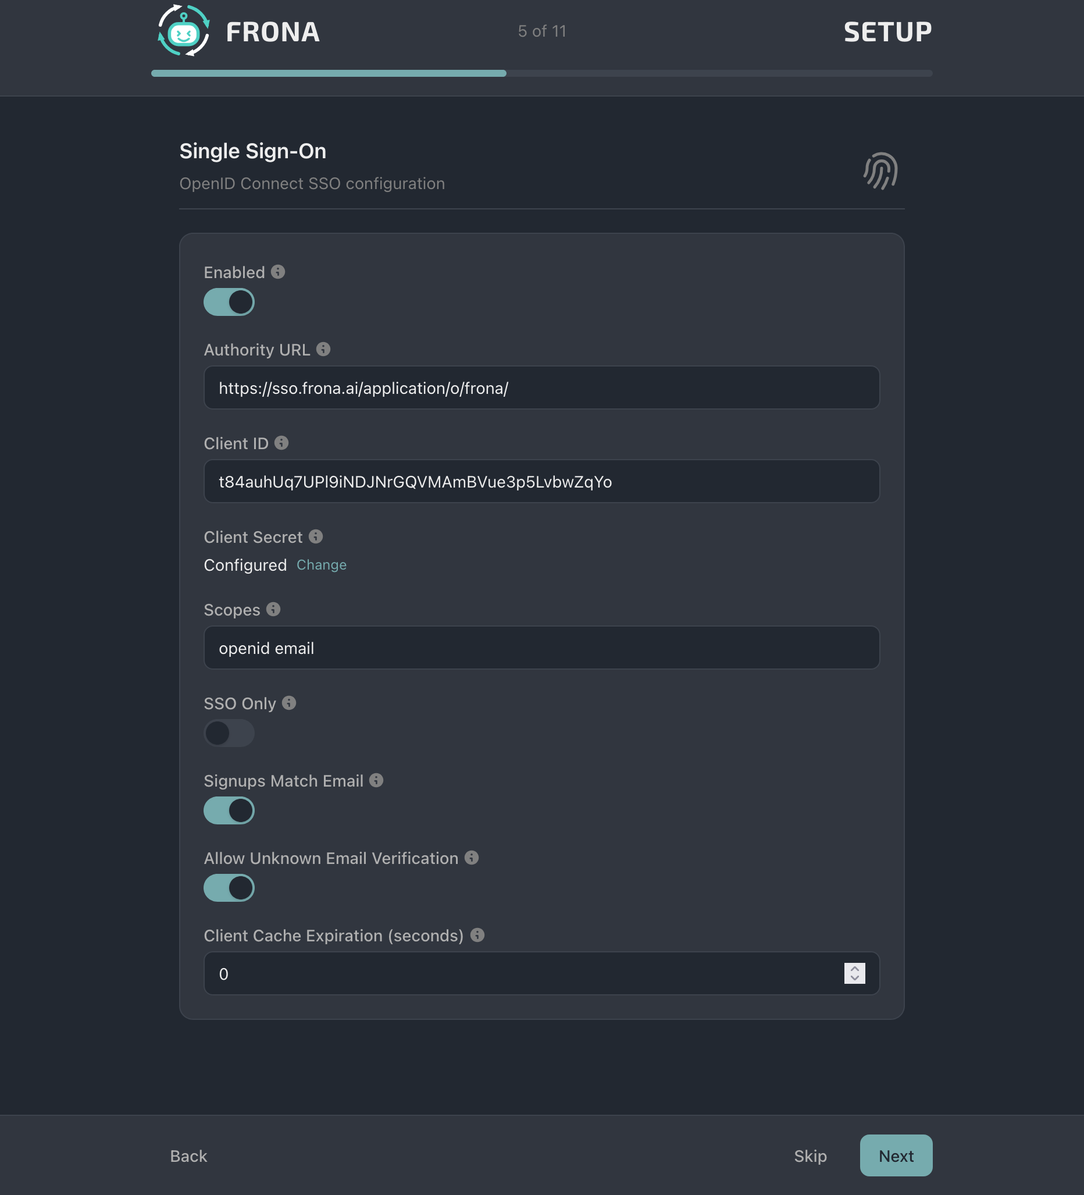The height and width of the screenshot is (1195, 1084).
Task: Click the info icon next to Enabled
Action: coord(279,272)
